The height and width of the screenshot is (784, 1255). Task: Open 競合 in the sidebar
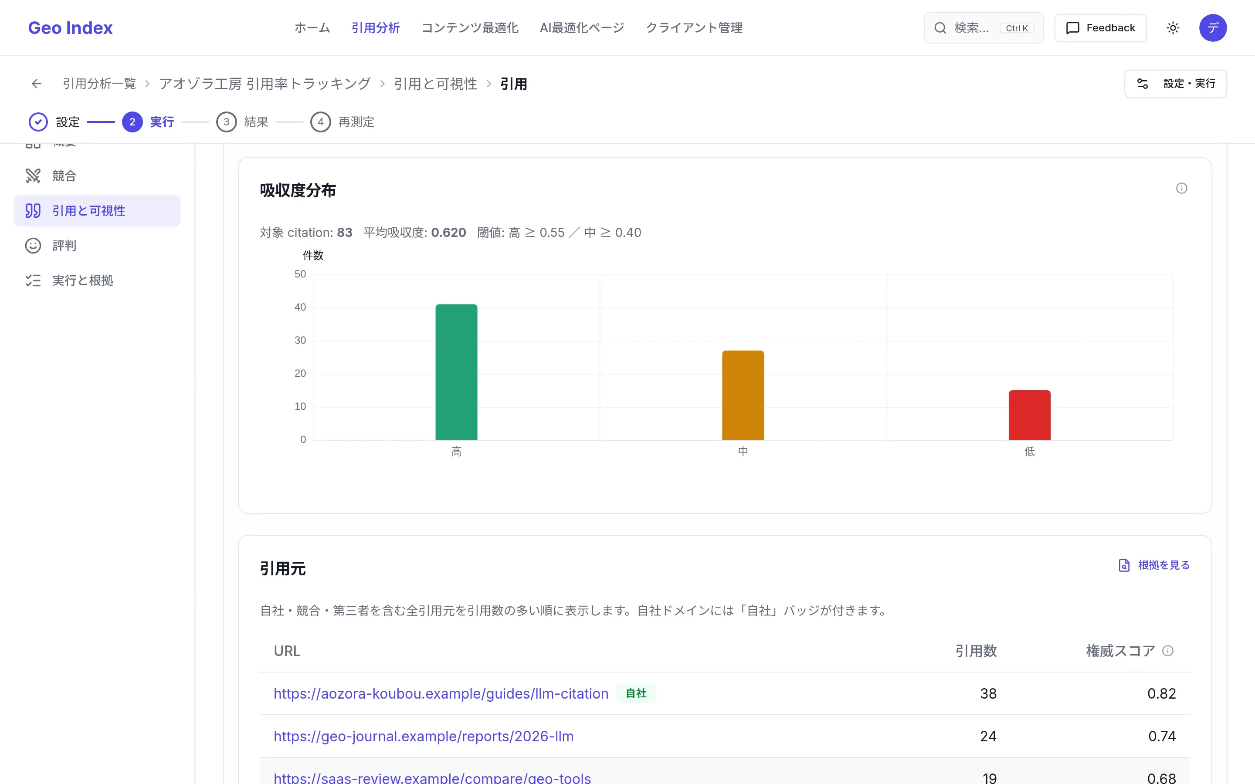(97, 176)
